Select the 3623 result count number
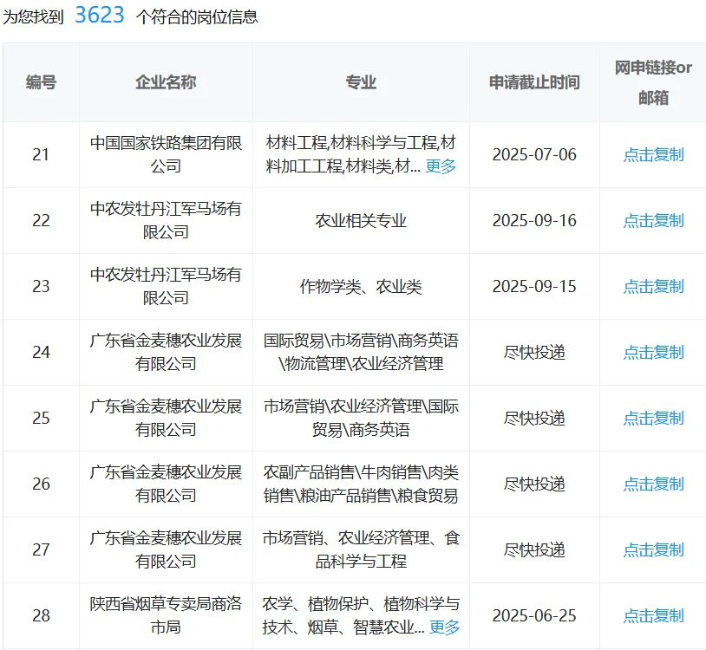The width and height of the screenshot is (706, 650). (x=100, y=15)
